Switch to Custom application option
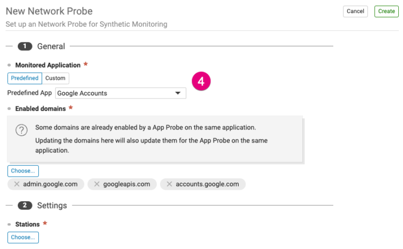This screenshot has height=249, width=403. click(55, 78)
